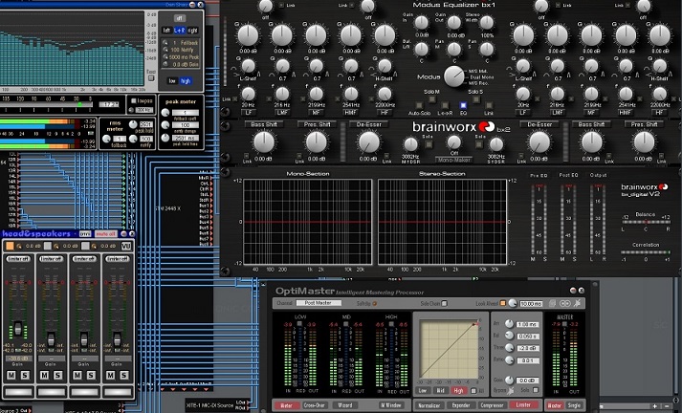
Task: Click the 10.00 ms Look Ahead value field
Action: click(531, 303)
